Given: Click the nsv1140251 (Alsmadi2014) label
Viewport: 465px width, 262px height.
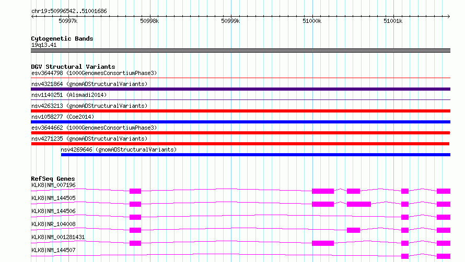Looking at the screenshot, I should point(69,95).
